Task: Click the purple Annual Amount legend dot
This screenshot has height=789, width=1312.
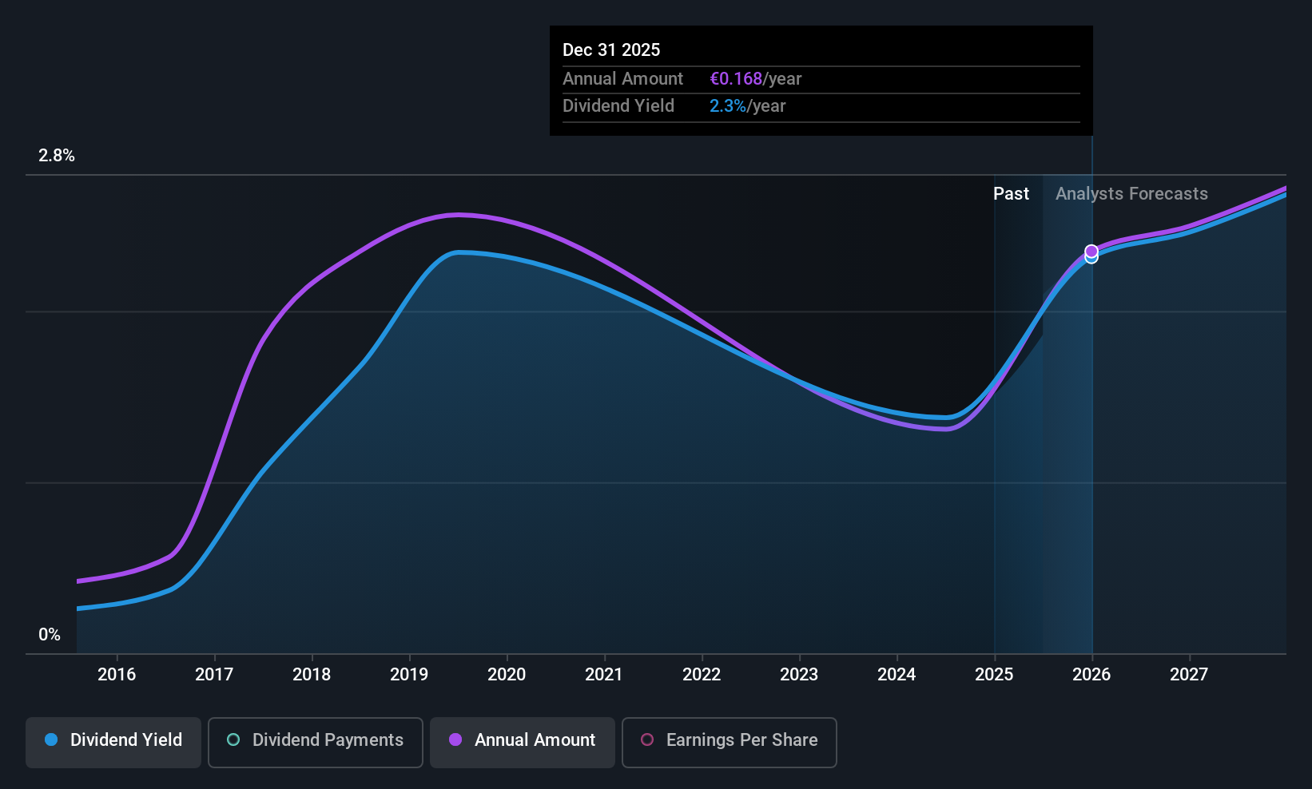Action: [x=455, y=739]
